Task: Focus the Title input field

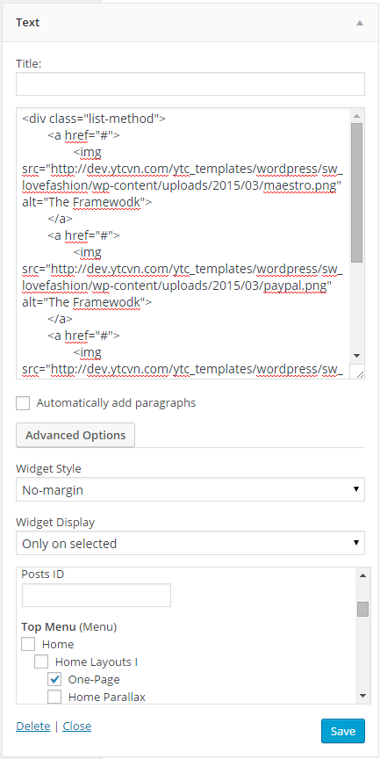Action: pos(190,83)
